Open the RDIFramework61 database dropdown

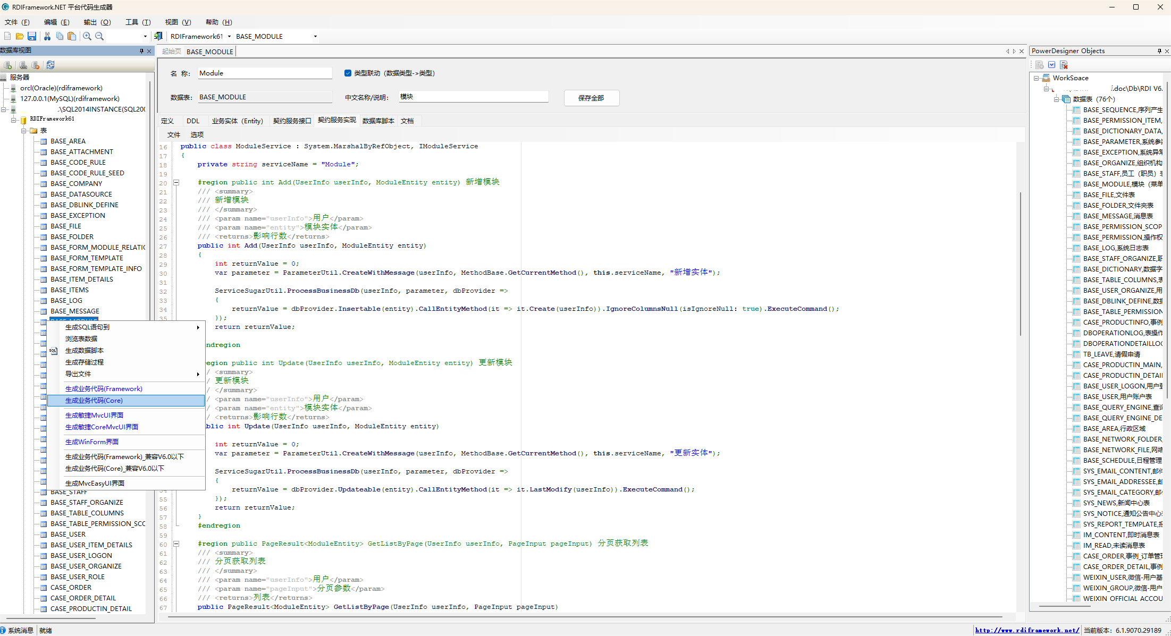229,36
